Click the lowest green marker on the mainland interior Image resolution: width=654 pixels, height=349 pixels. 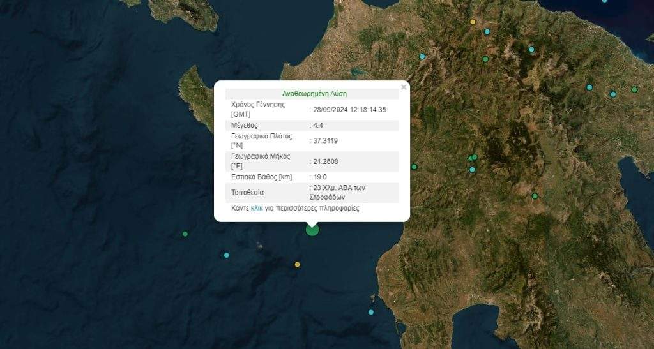pos(535,196)
